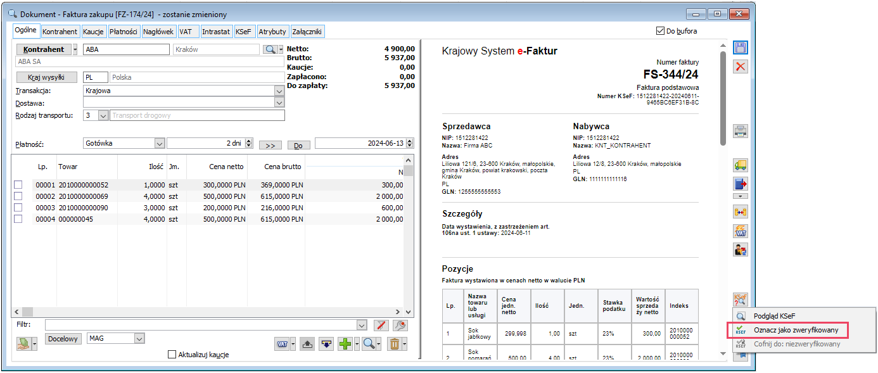
Task: Cancel changes with the red X icon
Action: [x=740, y=66]
